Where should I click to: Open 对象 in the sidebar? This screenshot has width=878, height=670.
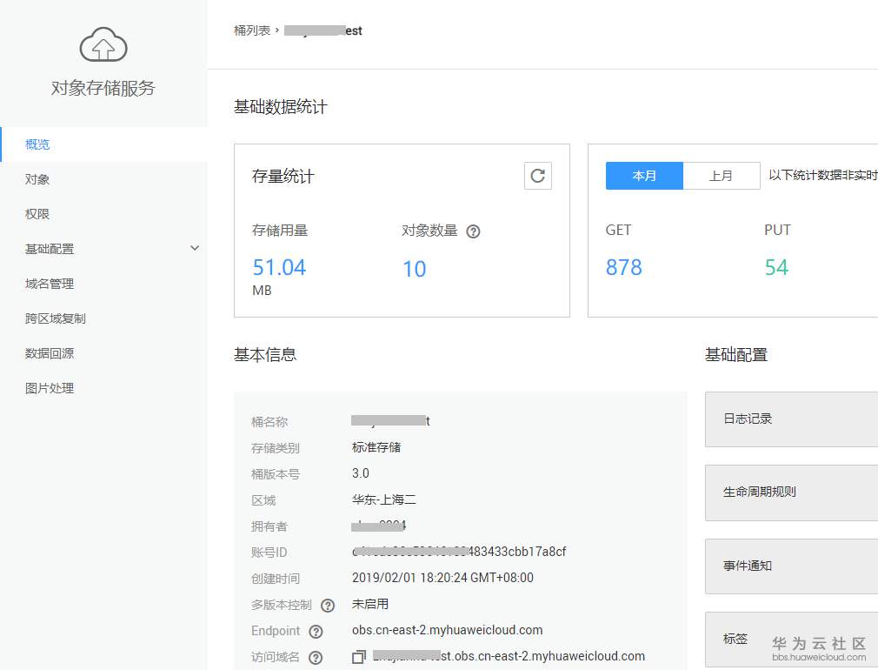pyautogui.click(x=104, y=179)
